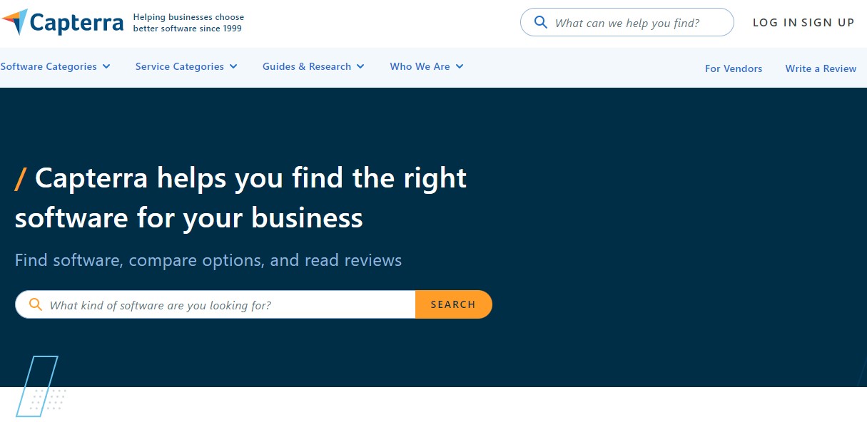Viewport: 867px width, 422px height.
Task: Open the Service Categories menu
Action: (186, 66)
